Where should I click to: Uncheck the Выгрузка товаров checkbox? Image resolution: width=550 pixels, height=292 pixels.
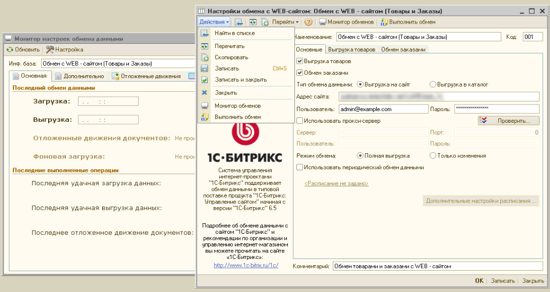coord(300,61)
